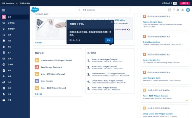Screen dimensions: 192x118
Task: Click the Sales Manager Dashboard icon
Action: point(37,67)
